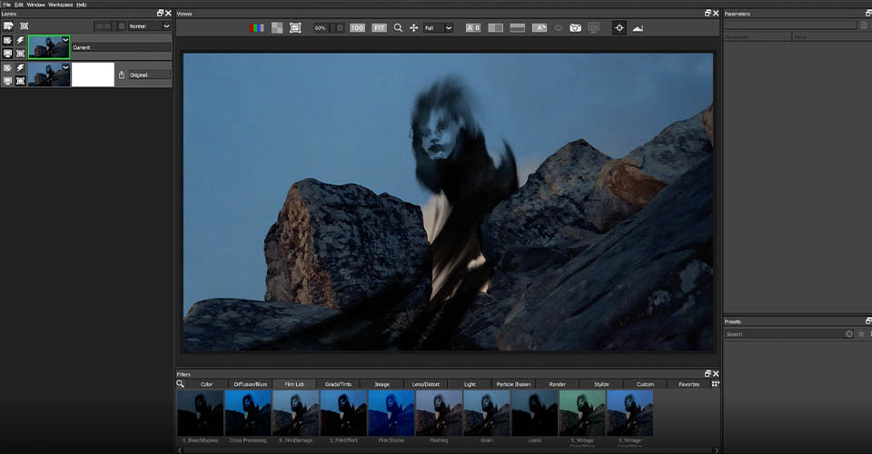
Task: Toggle the monitor view icon on Original layer
Action: (7, 81)
